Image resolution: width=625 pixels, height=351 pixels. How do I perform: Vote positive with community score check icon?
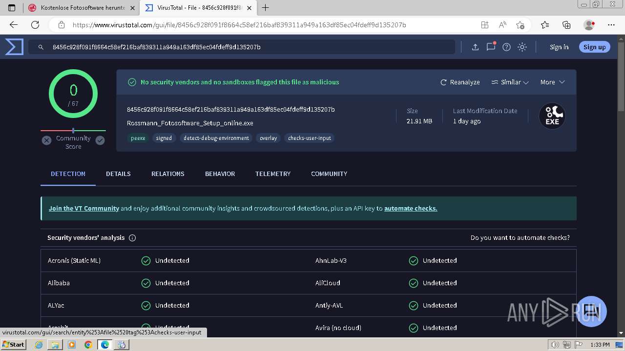click(100, 140)
